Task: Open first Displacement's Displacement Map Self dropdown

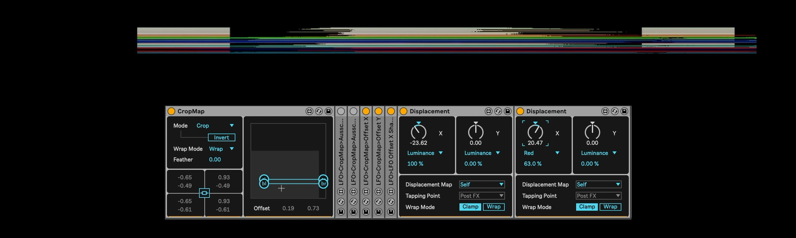Action: coord(481,184)
